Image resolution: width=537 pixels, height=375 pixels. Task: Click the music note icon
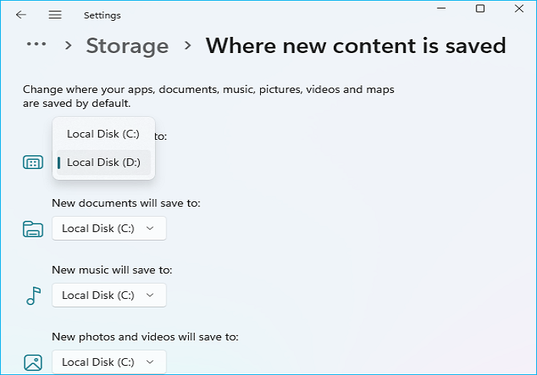[x=33, y=295]
